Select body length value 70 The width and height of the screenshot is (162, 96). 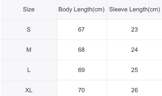pyautogui.click(x=81, y=90)
